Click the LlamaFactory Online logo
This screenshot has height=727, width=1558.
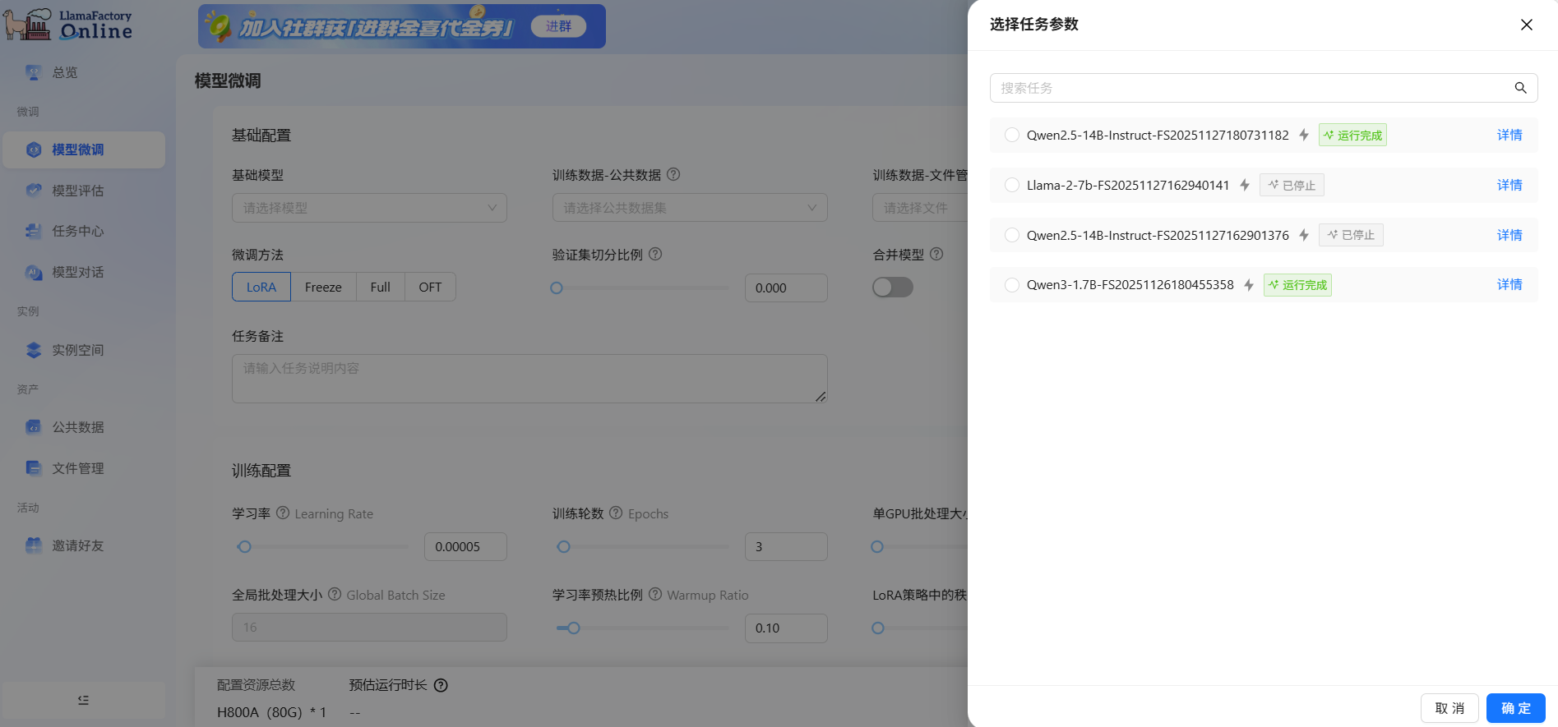click(68, 24)
